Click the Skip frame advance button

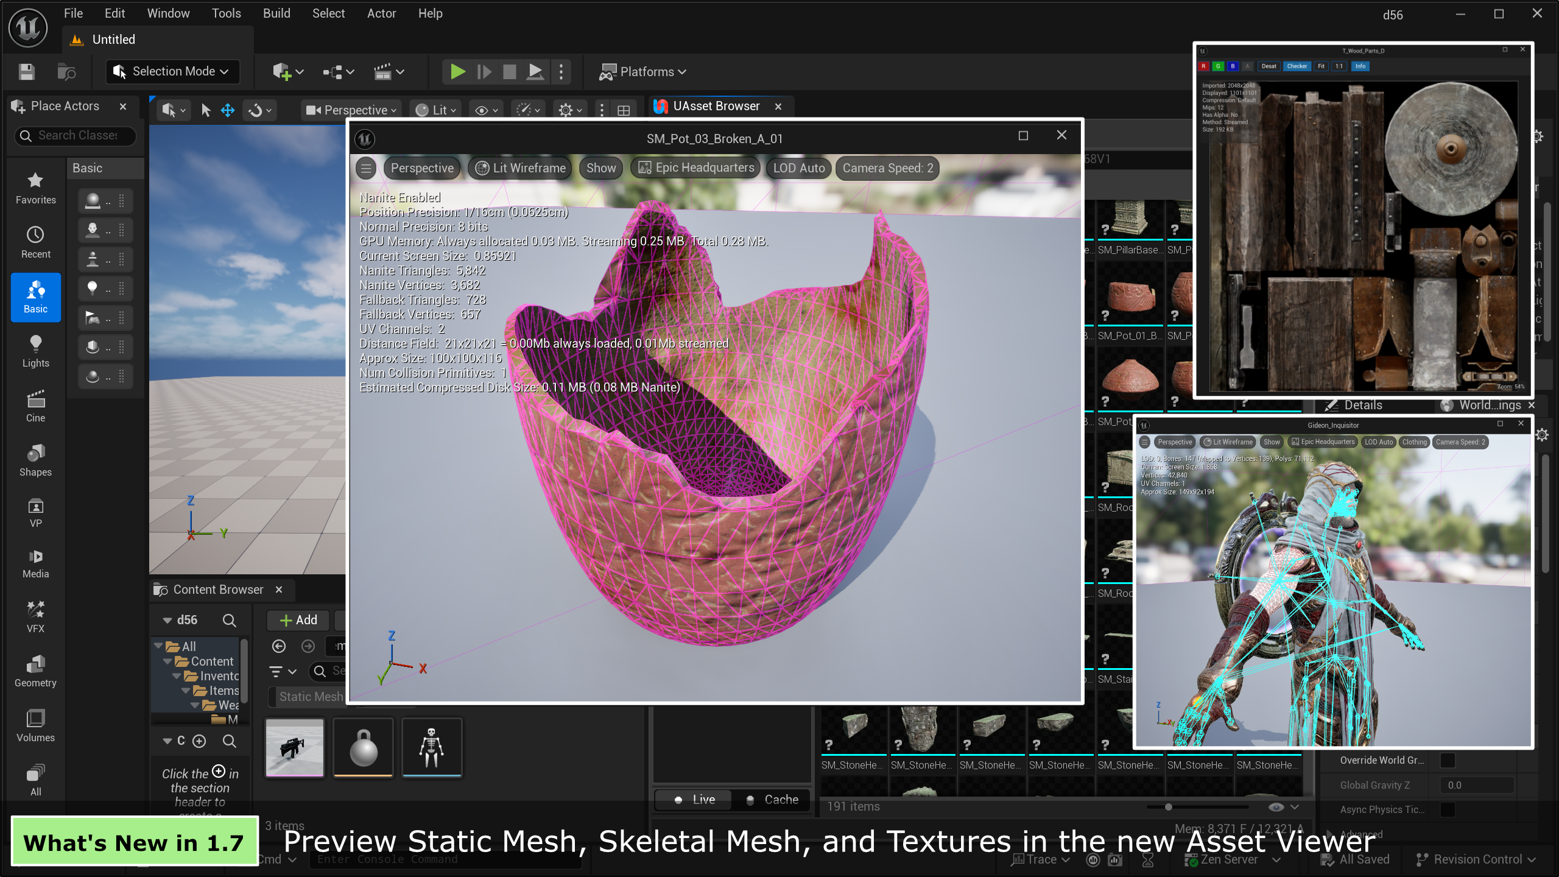(x=484, y=72)
